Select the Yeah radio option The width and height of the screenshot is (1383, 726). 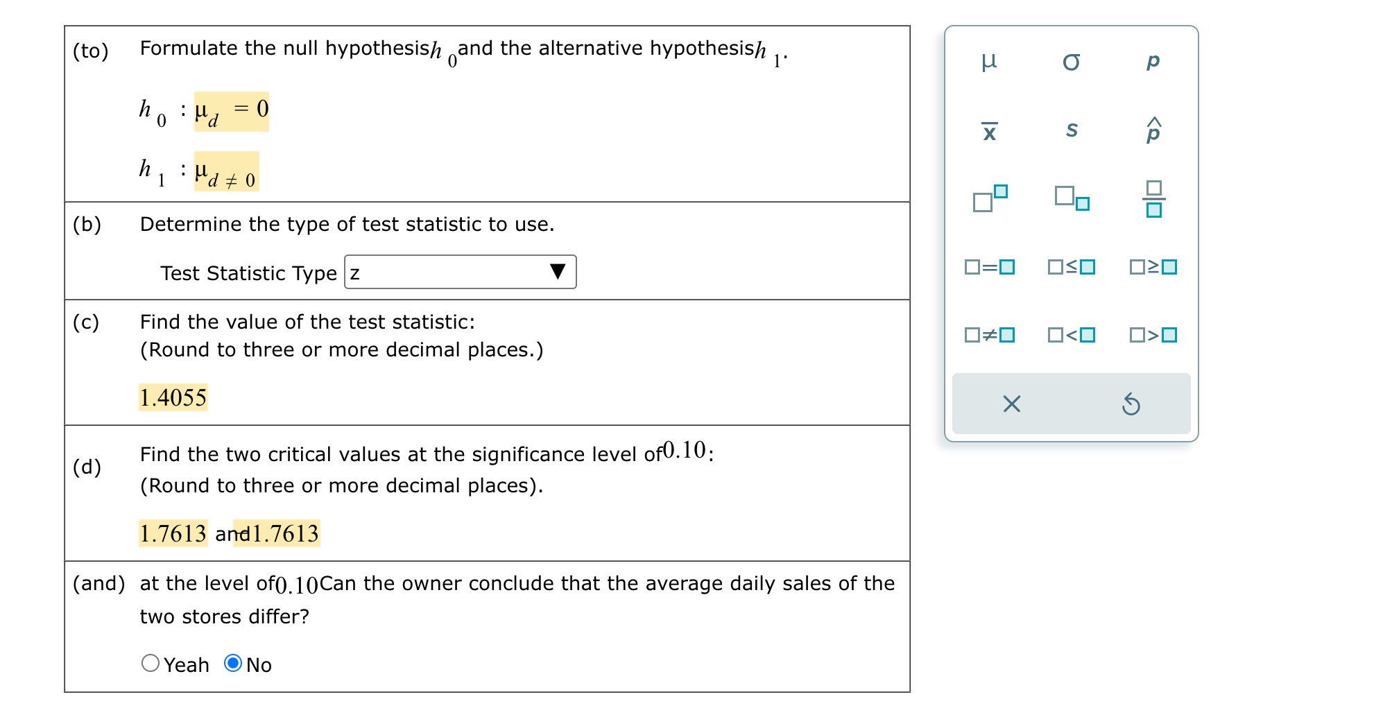coord(151,664)
